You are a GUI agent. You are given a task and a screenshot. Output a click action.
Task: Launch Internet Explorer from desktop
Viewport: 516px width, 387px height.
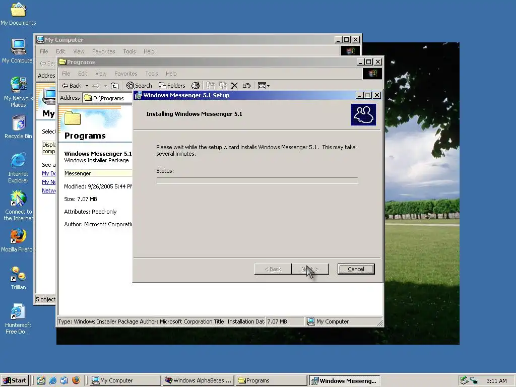tap(18, 167)
